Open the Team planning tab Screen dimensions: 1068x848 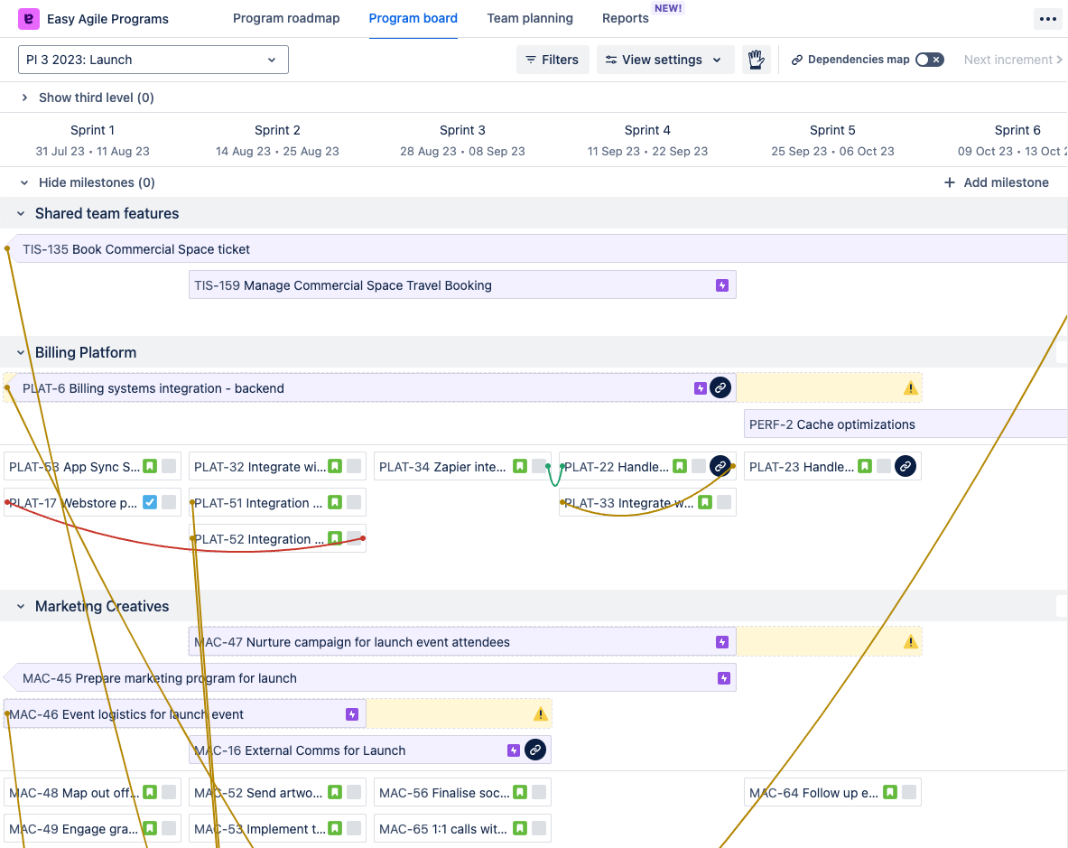coord(530,18)
